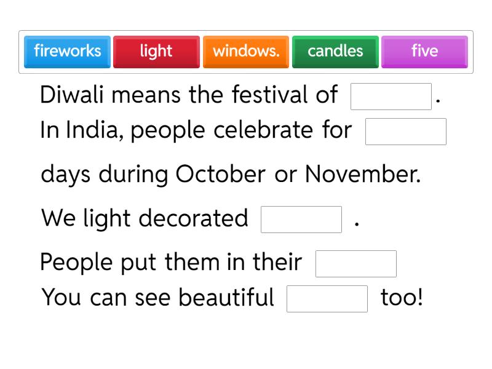Viewport: 492px width, 369px height.
Task: Click the blank after 'see beautiful'
Action: tap(327, 298)
